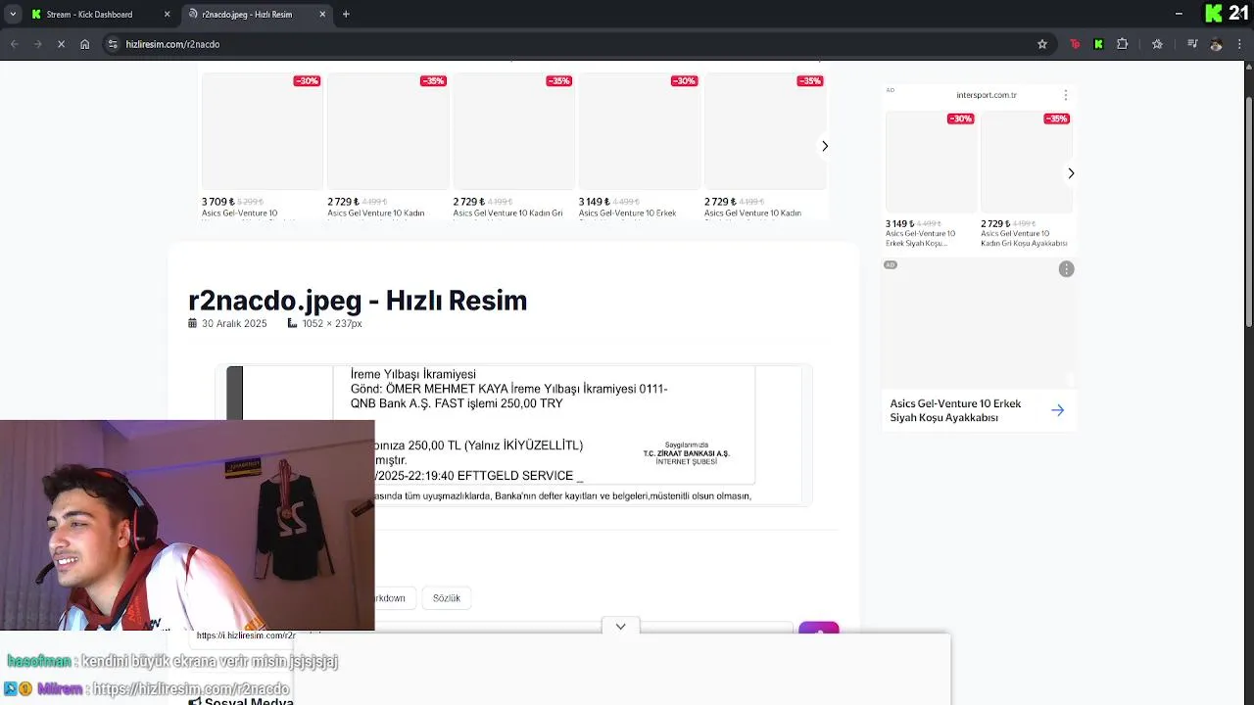
Task: Open the 3 149 ₺ Asics product in top carousel
Action: pos(639,146)
